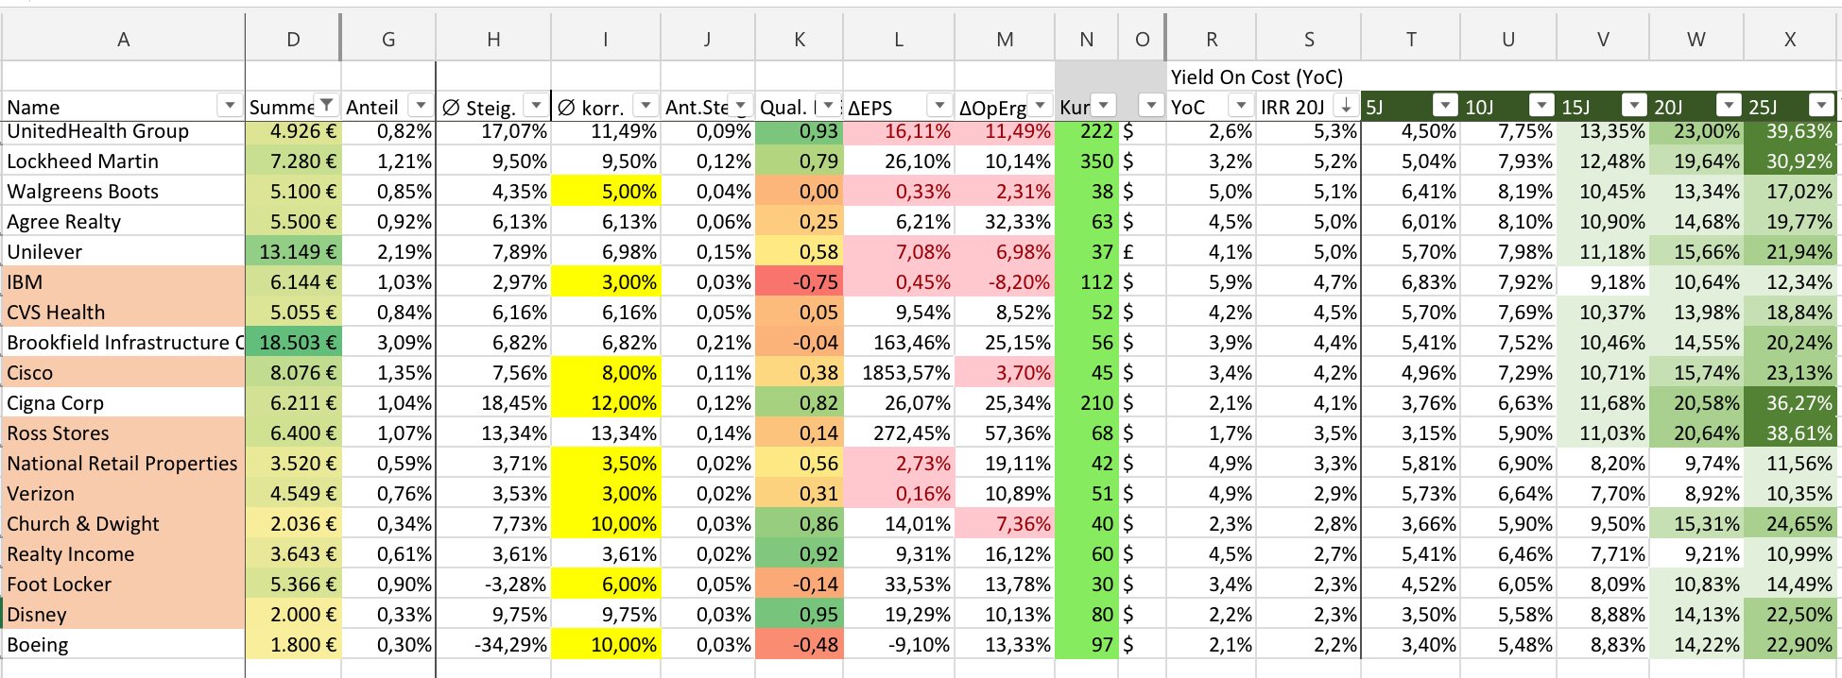
Task: Click the sort arrow on IRR 20J
Action: click(x=1346, y=106)
